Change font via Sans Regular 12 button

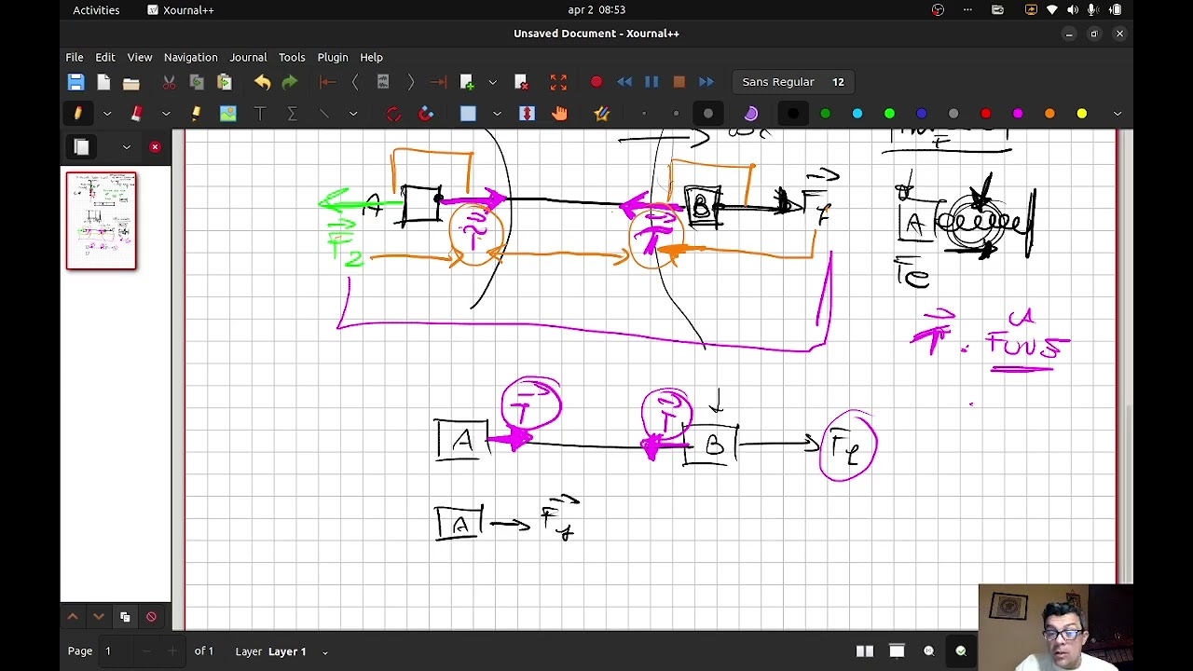(793, 82)
